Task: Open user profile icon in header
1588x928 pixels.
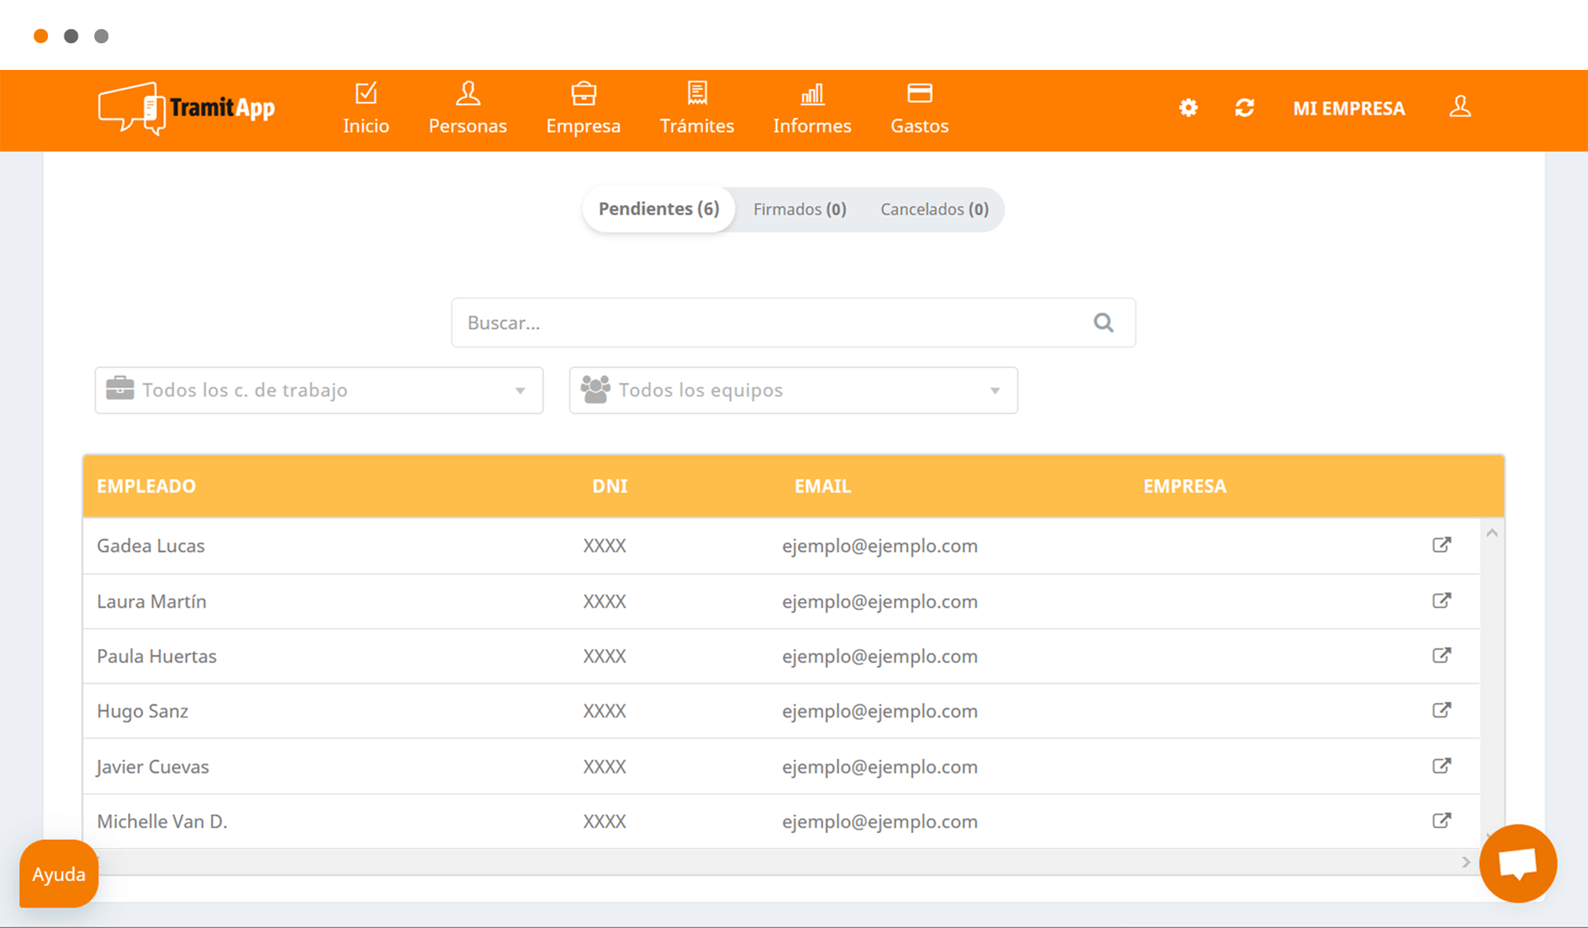Action: click(x=1460, y=107)
